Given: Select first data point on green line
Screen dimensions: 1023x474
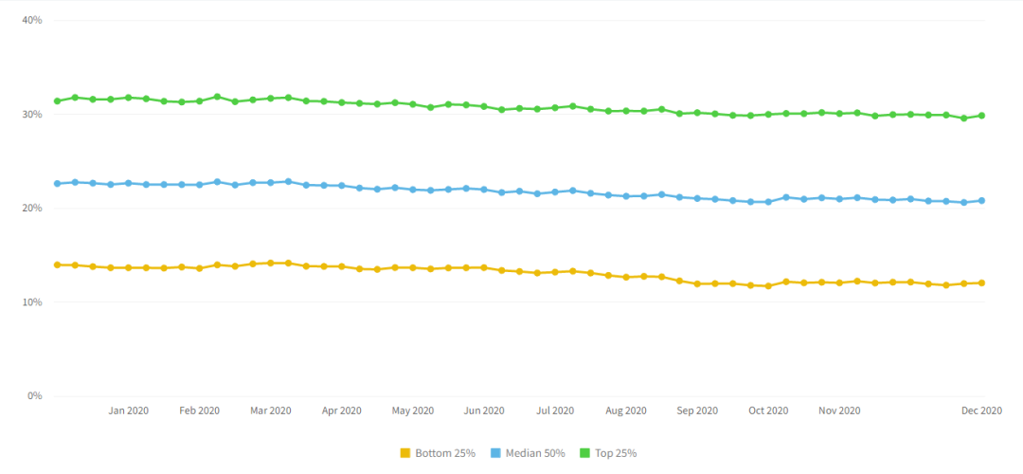Looking at the screenshot, I should click(x=57, y=101).
